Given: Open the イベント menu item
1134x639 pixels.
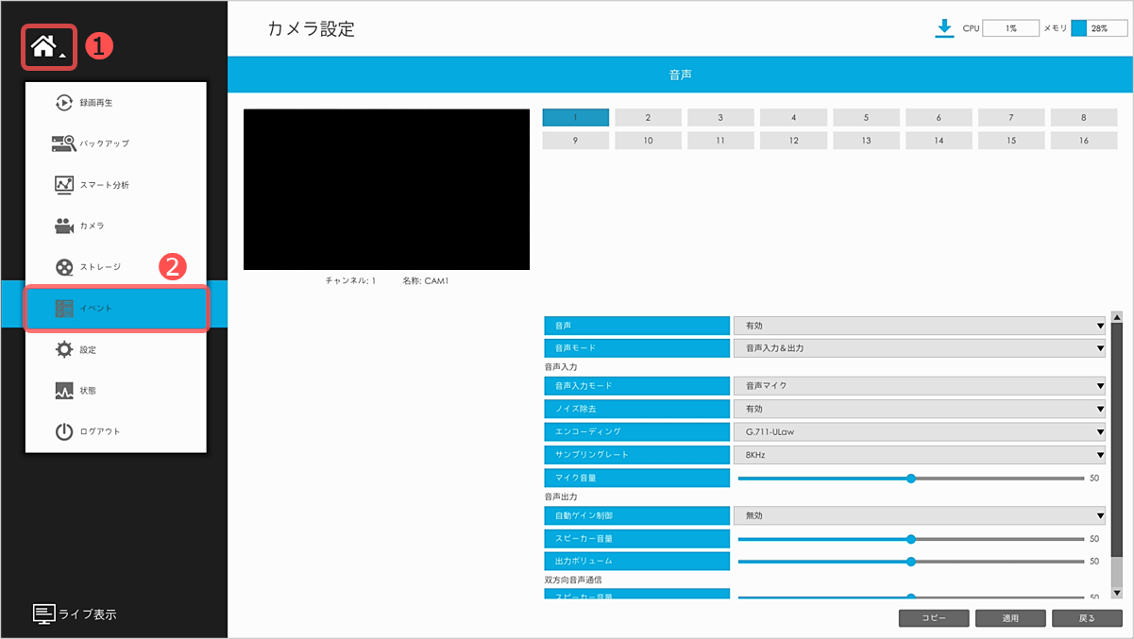Looking at the screenshot, I should coord(115,308).
